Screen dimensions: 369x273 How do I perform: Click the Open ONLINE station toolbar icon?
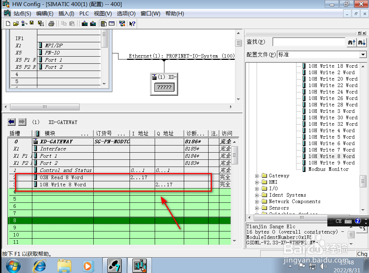tap(24, 24)
